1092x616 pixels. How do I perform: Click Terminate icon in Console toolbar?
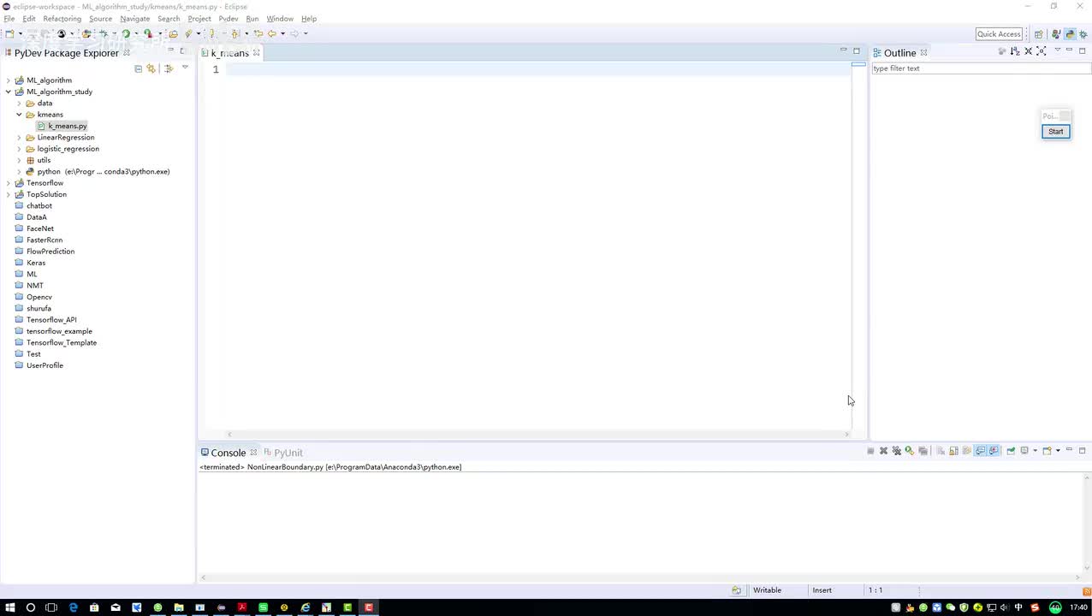[870, 451]
